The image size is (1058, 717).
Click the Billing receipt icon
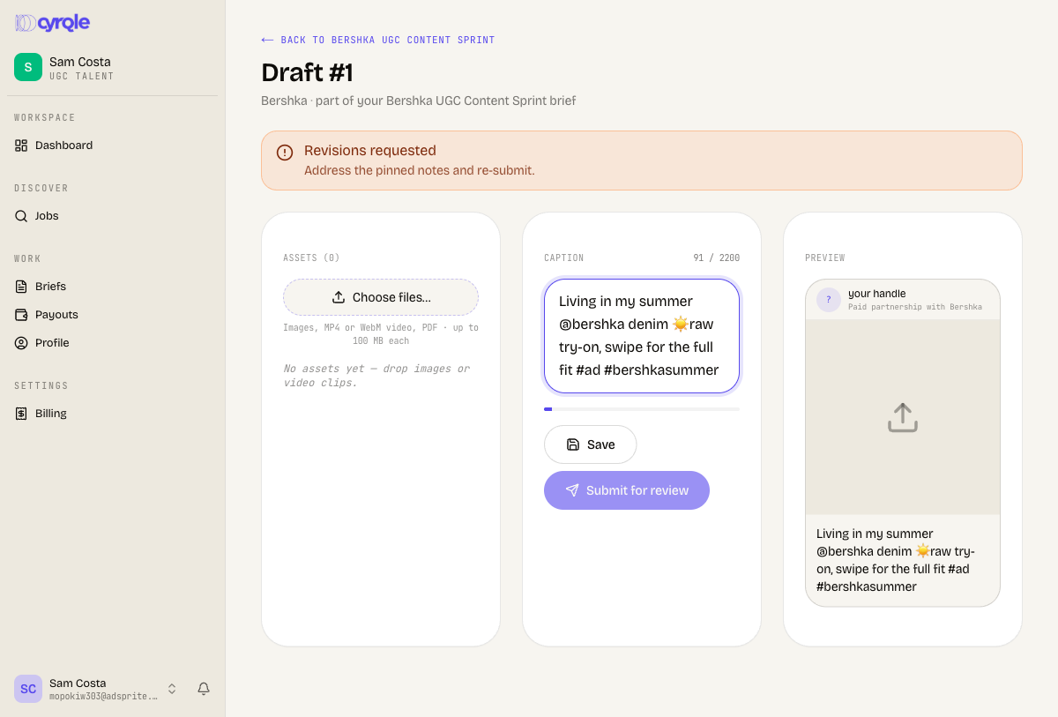pyautogui.click(x=21, y=414)
